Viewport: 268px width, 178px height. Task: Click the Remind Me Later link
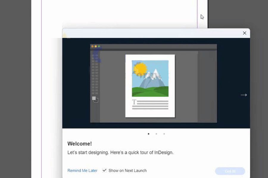click(x=82, y=171)
